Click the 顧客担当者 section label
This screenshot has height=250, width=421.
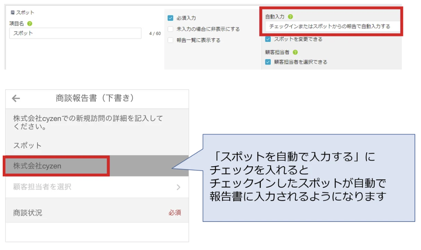(x=277, y=52)
